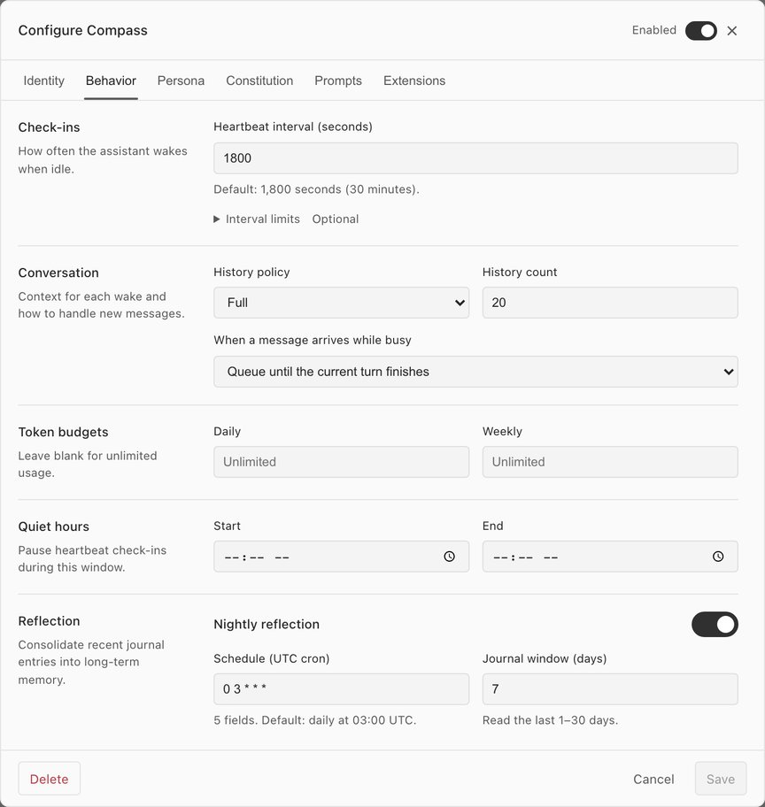
Task: Click the Cancel button
Action: (x=653, y=780)
